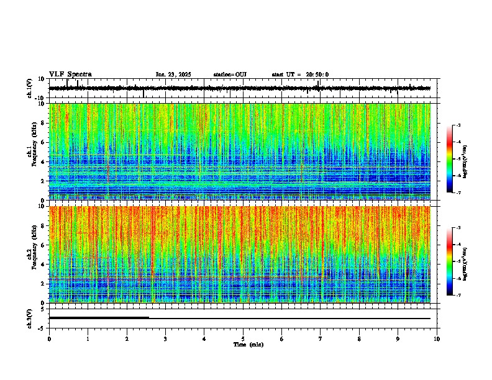Viewport: 492px width, 380px height.
Task: Click the ch.2 spectrogram frequency tick "4"
Action: click(x=43, y=265)
